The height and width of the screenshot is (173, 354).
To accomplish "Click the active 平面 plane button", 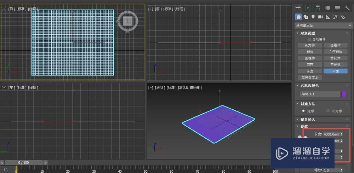I will click(x=336, y=71).
